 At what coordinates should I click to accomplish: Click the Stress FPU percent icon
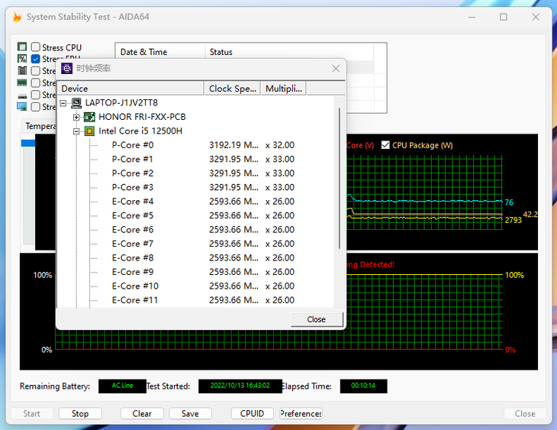pos(22,59)
